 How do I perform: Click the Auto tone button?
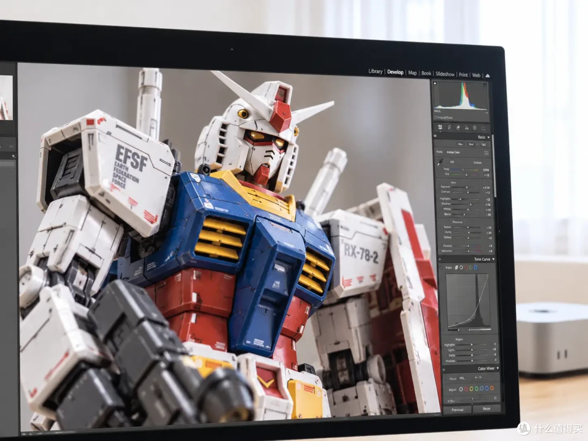tap(460, 144)
